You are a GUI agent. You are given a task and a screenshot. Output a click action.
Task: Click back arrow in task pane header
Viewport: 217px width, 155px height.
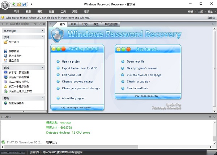click(3, 24)
